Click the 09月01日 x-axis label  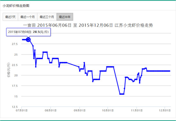[x=79, y=110]
